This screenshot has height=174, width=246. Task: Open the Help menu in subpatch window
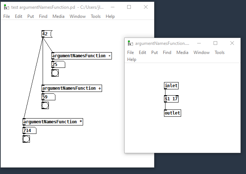(x=132, y=59)
